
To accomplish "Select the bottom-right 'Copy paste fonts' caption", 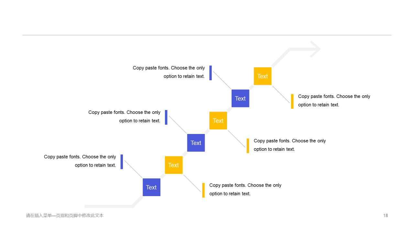I will point(245,189).
